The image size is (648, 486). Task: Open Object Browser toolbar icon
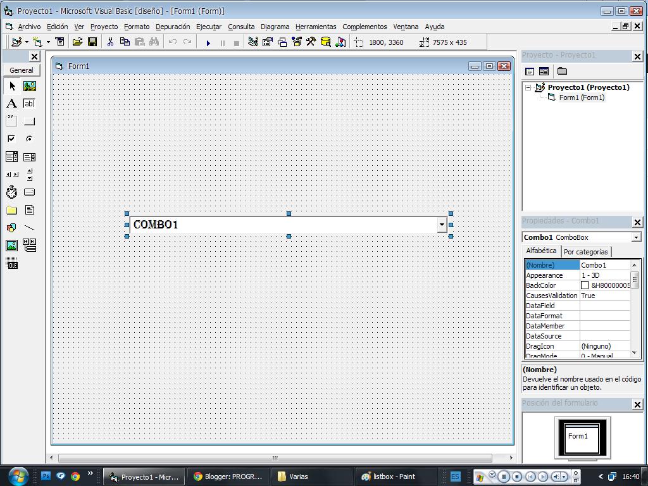pos(297,42)
